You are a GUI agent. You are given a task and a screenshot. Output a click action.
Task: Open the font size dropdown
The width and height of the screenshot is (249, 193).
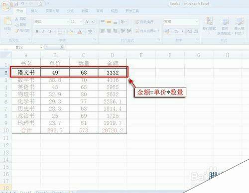tap(81, 22)
